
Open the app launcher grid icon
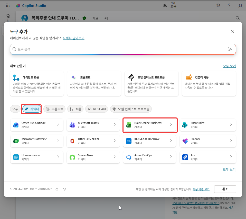(8, 5)
